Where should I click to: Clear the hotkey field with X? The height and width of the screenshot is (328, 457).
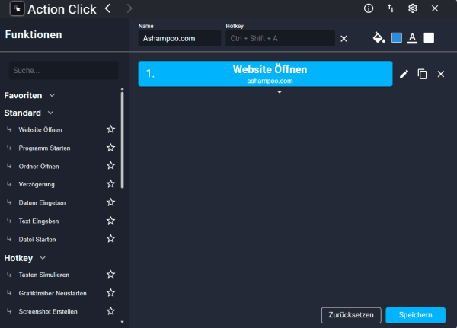[x=344, y=39]
